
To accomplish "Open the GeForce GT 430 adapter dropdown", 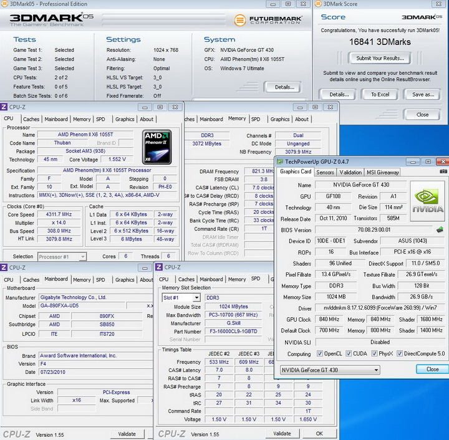I will click(330, 370).
